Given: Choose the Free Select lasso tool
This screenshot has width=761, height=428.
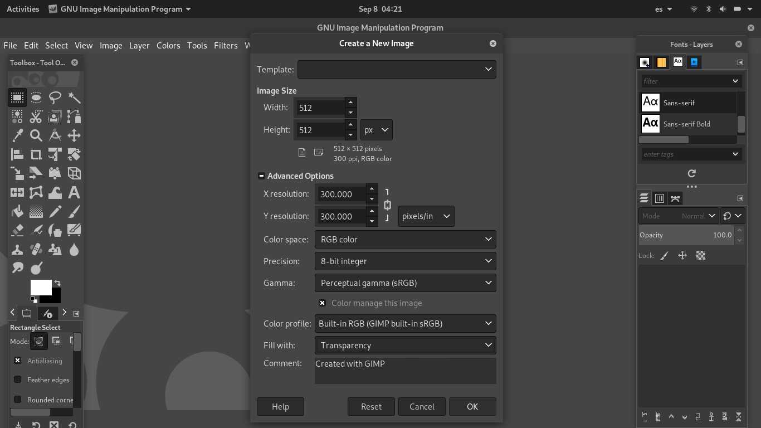Looking at the screenshot, I should (55, 98).
